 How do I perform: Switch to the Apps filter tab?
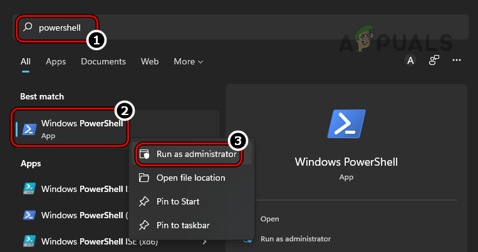(x=56, y=61)
